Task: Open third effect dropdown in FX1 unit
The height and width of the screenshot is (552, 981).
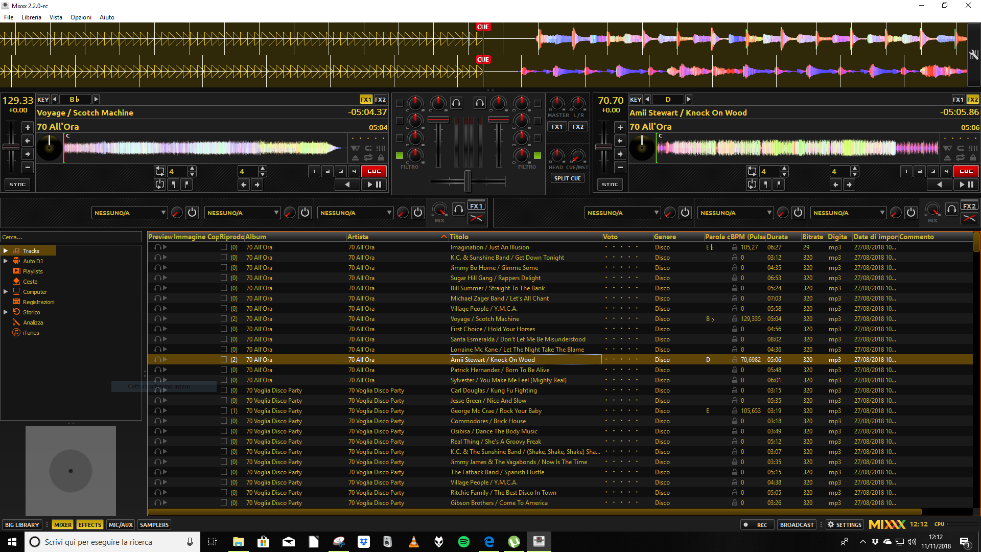Action: coord(356,213)
